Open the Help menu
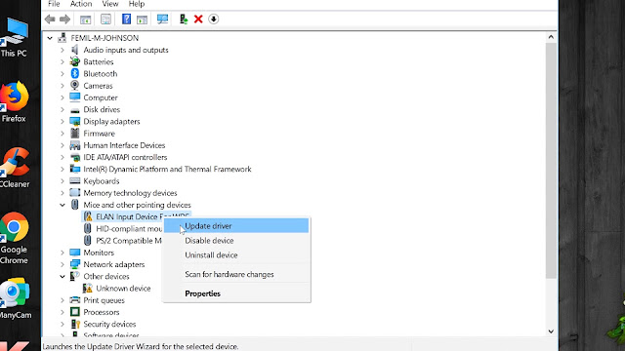This screenshot has height=351, width=625. [x=137, y=4]
